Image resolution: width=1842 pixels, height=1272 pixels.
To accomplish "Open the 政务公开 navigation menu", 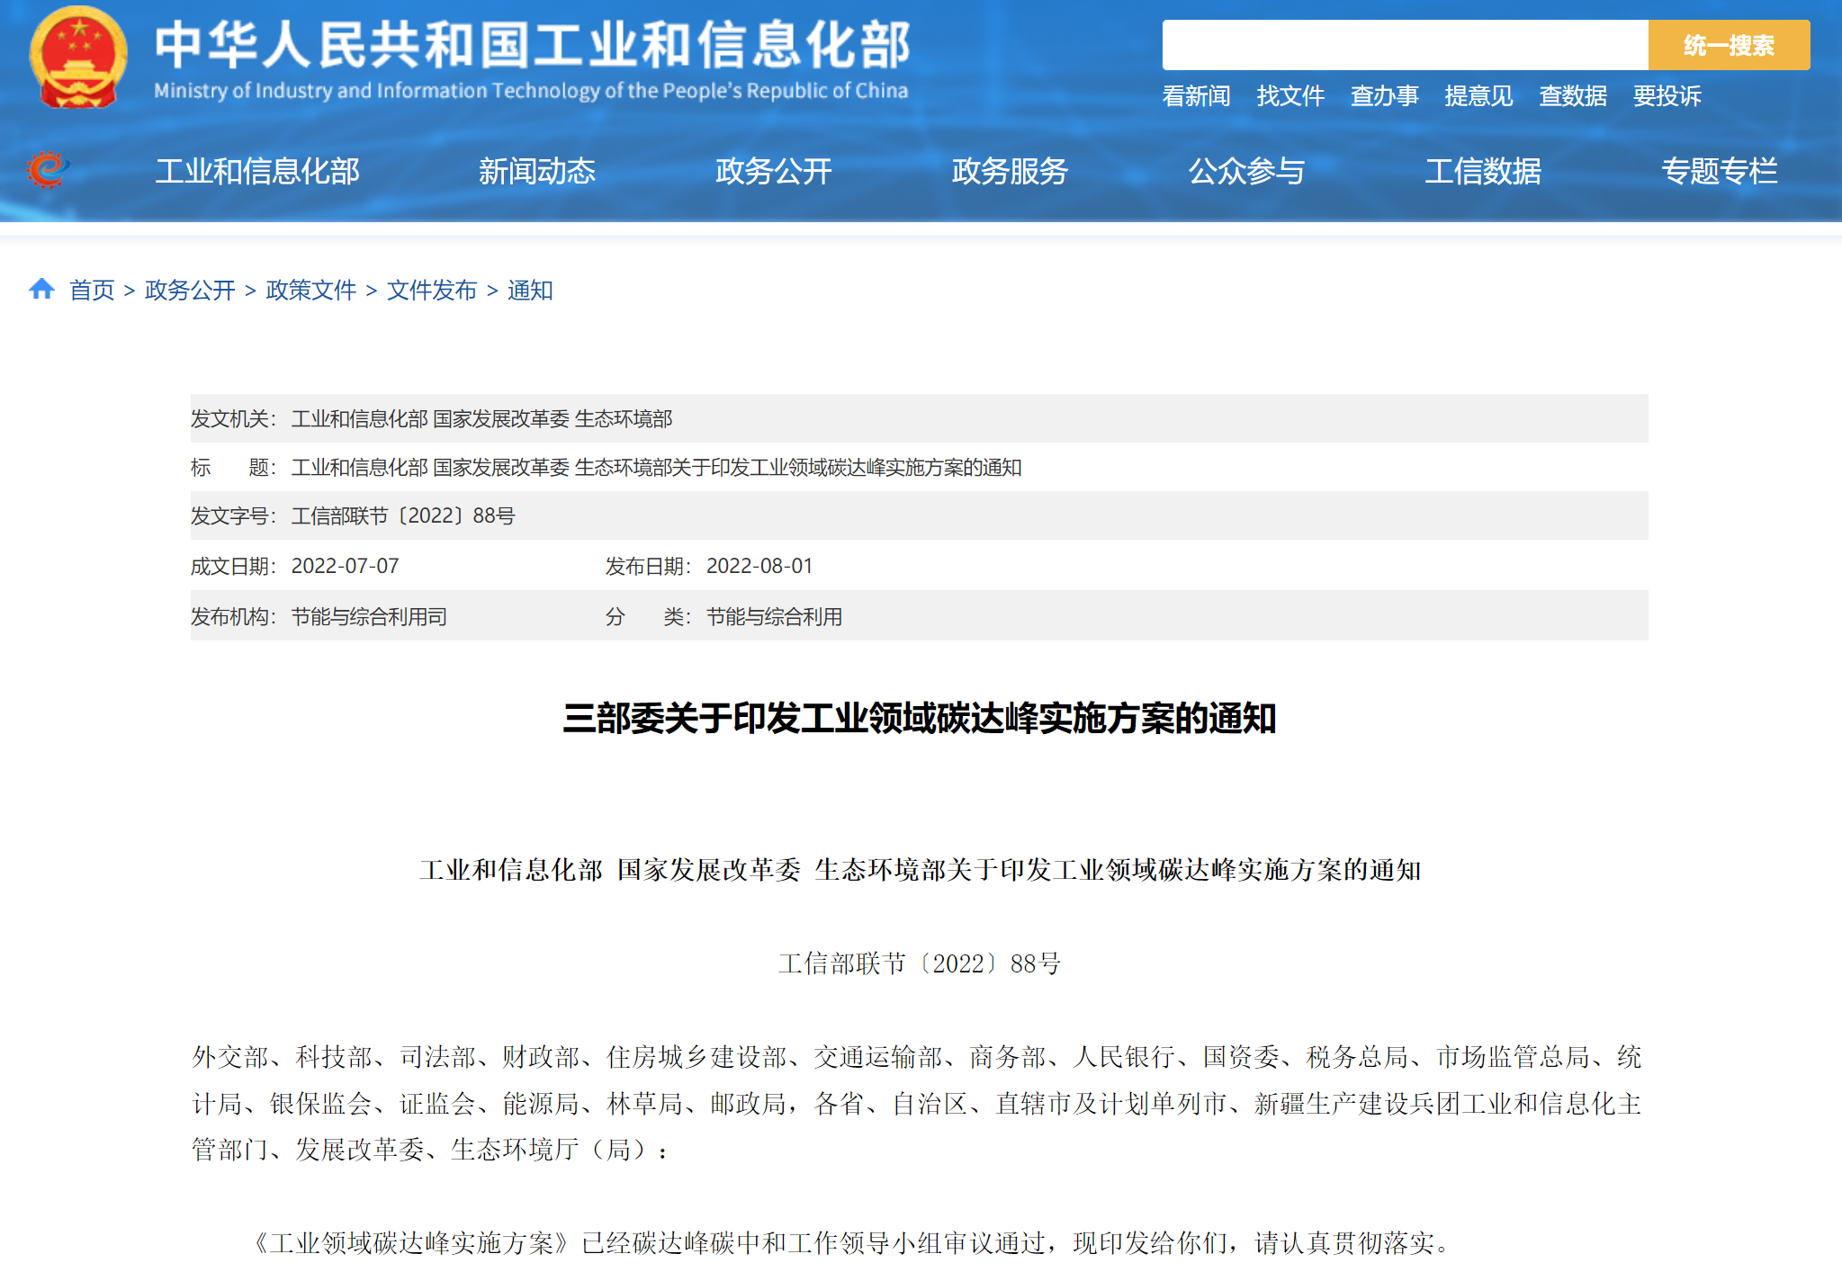I will tap(773, 171).
